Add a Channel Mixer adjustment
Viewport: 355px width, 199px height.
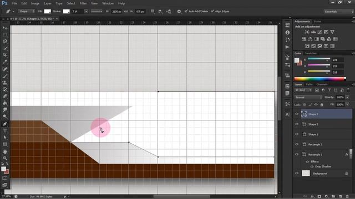click(x=329, y=39)
